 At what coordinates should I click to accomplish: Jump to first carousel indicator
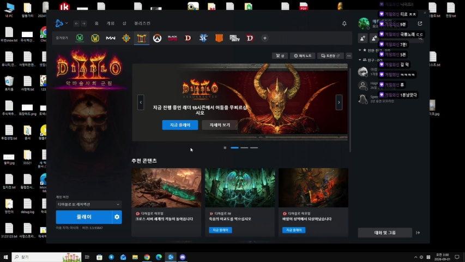[234, 147]
